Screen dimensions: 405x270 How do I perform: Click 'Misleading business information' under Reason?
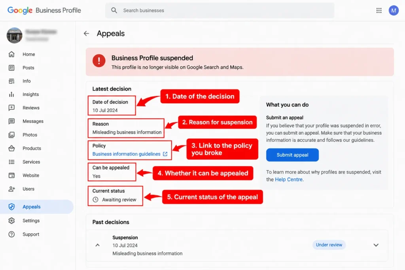(127, 132)
